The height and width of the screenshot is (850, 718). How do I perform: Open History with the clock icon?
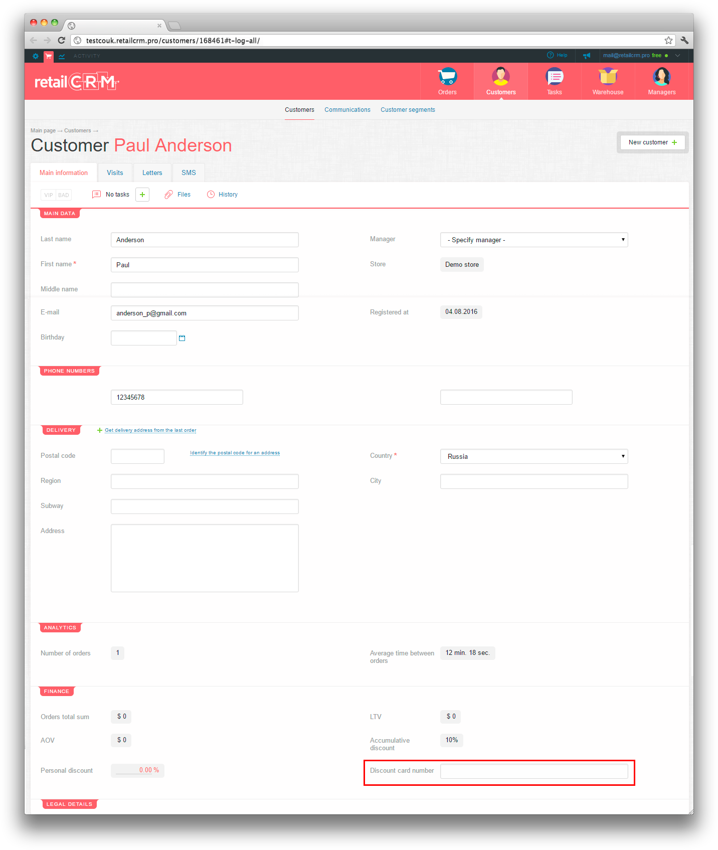211,195
